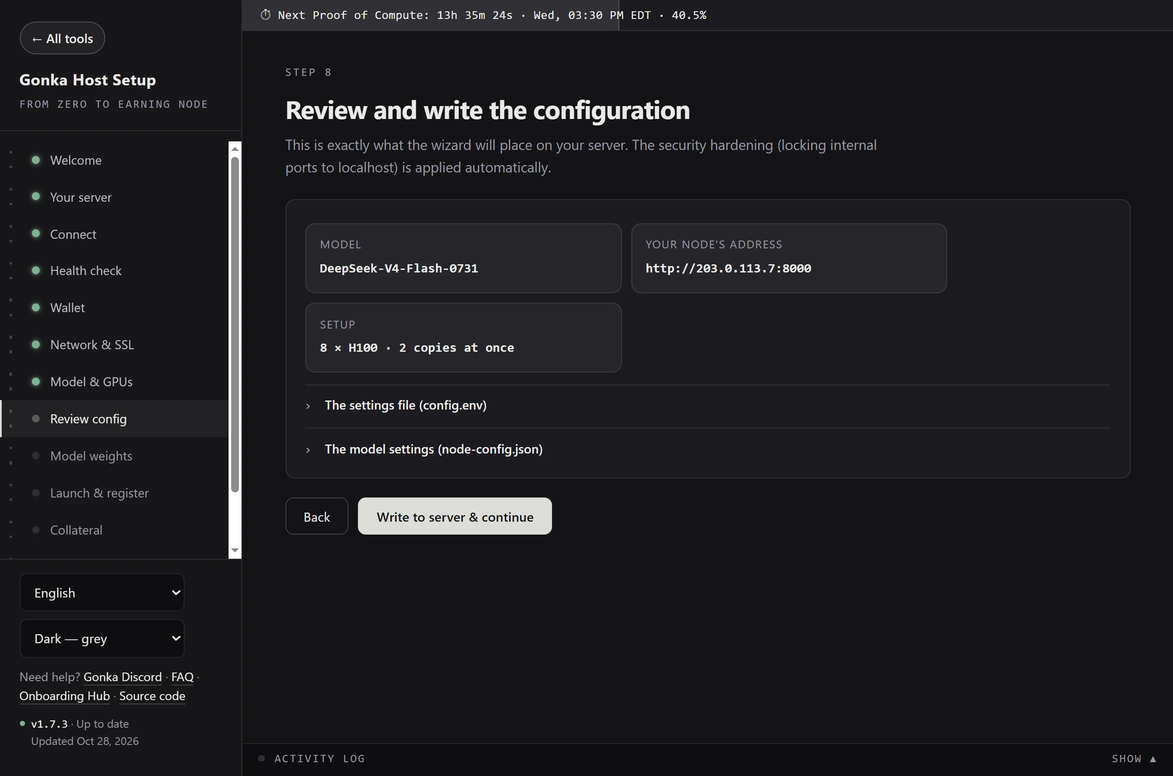Open the English language dropdown
1173x776 pixels.
102,592
